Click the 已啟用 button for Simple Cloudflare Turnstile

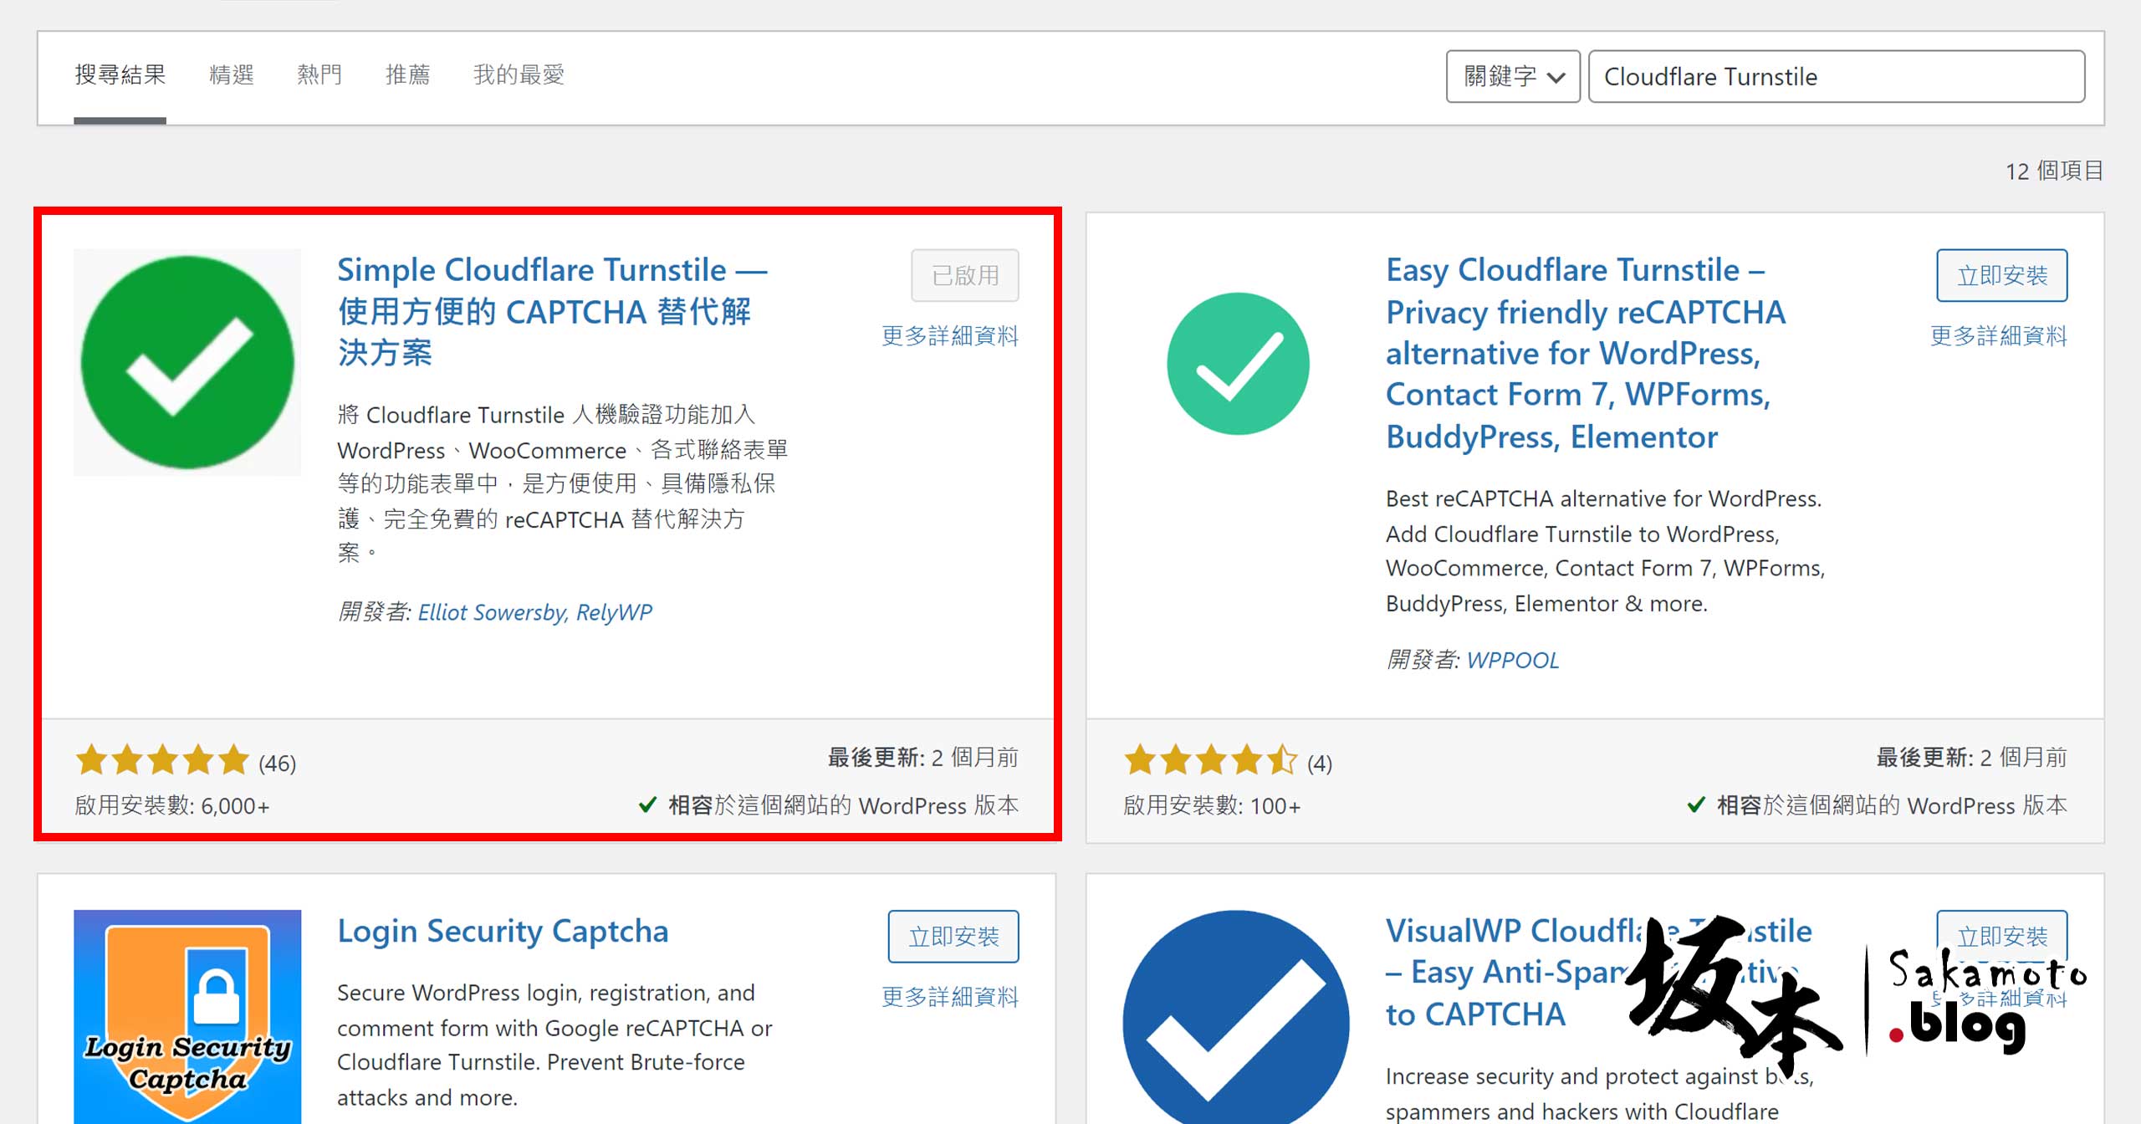pos(965,275)
